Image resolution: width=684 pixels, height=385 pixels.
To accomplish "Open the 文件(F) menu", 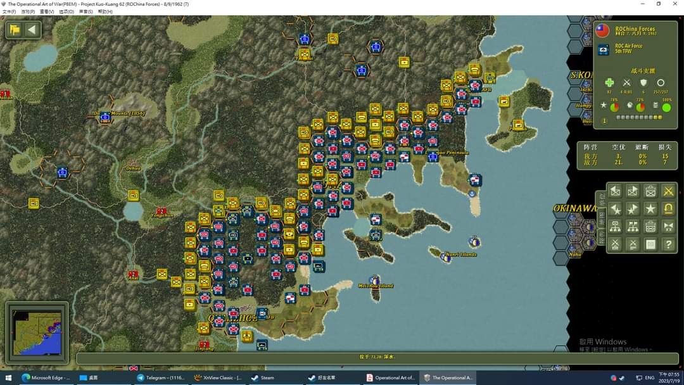I will [x=9, y=11].
